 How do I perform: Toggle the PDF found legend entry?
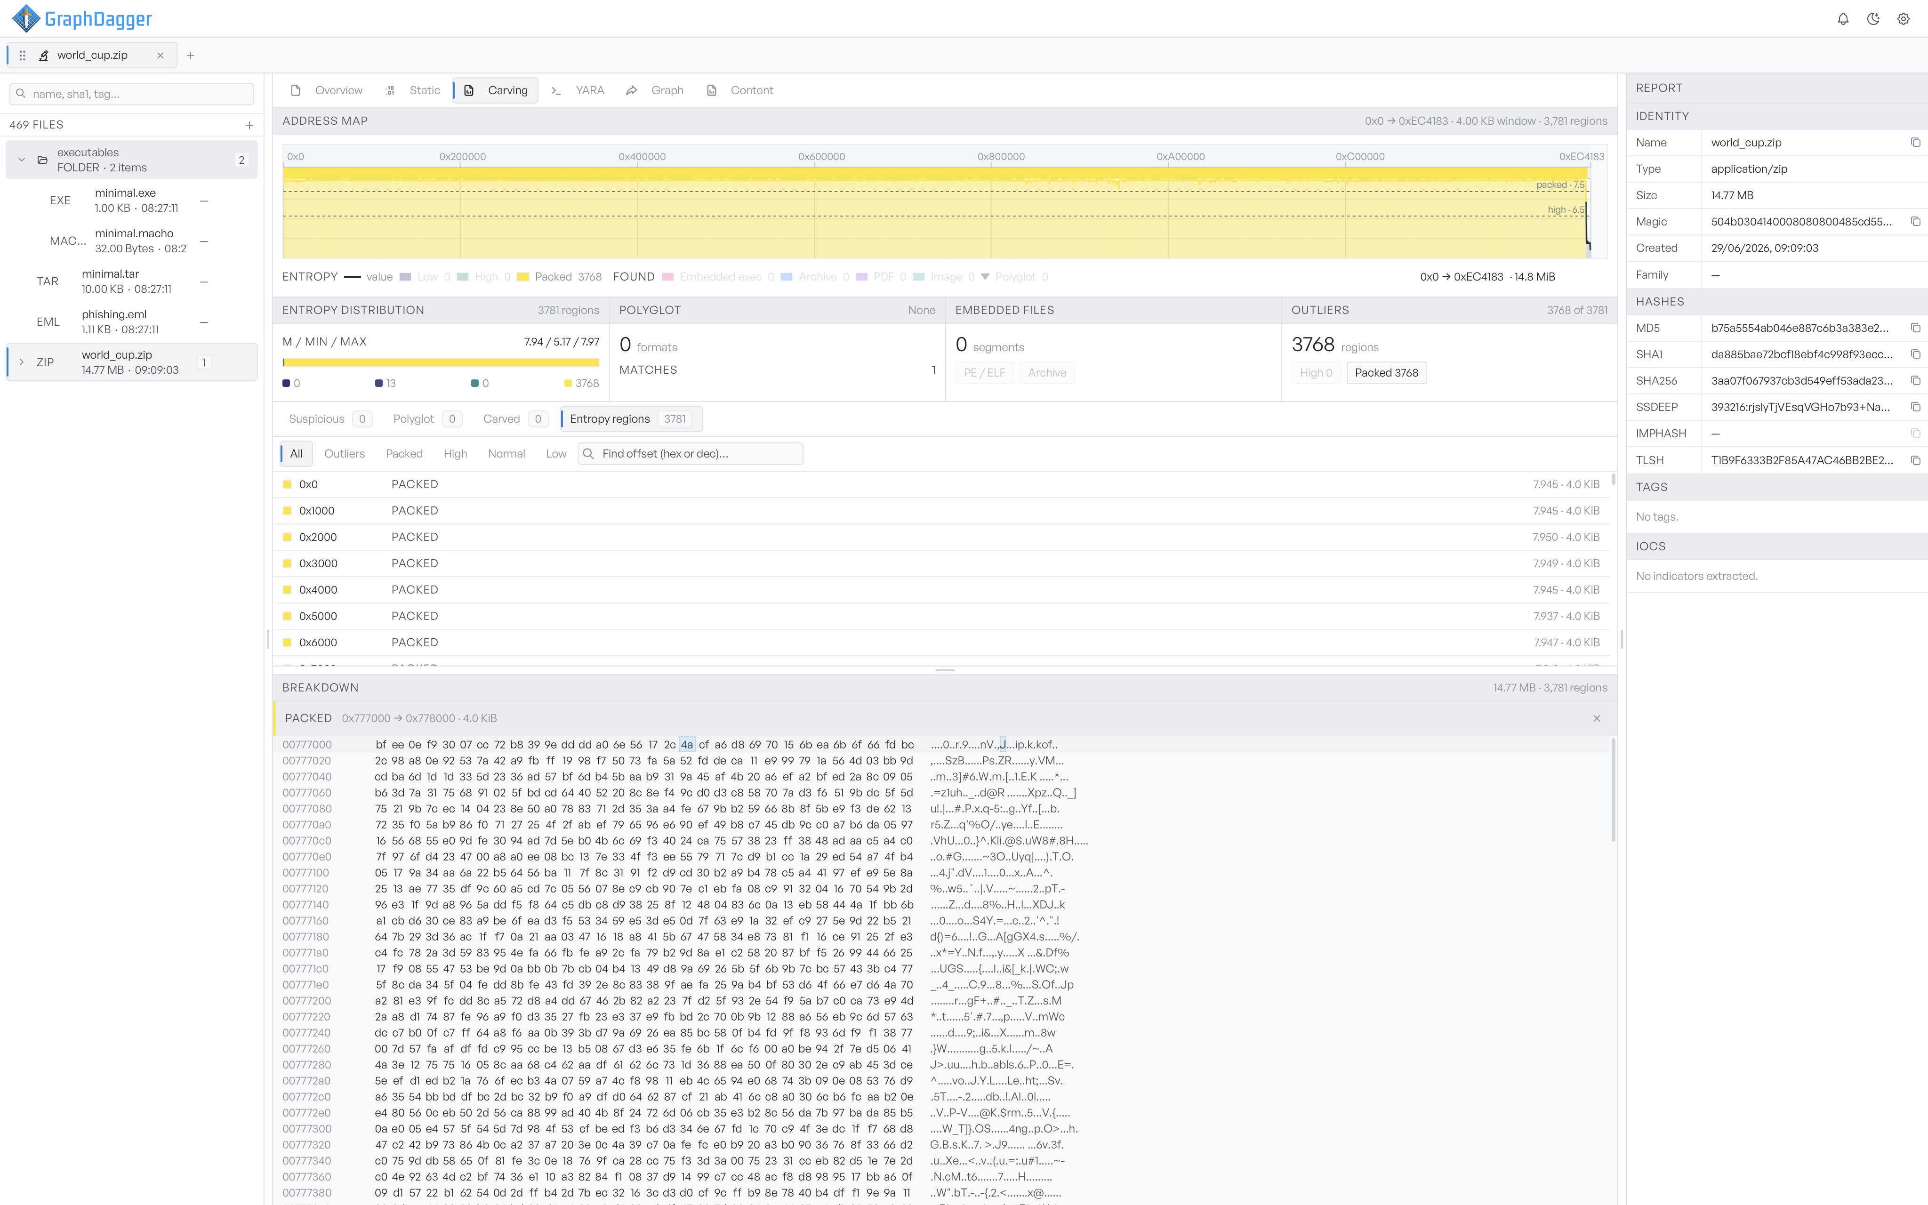tap(881, 277)
